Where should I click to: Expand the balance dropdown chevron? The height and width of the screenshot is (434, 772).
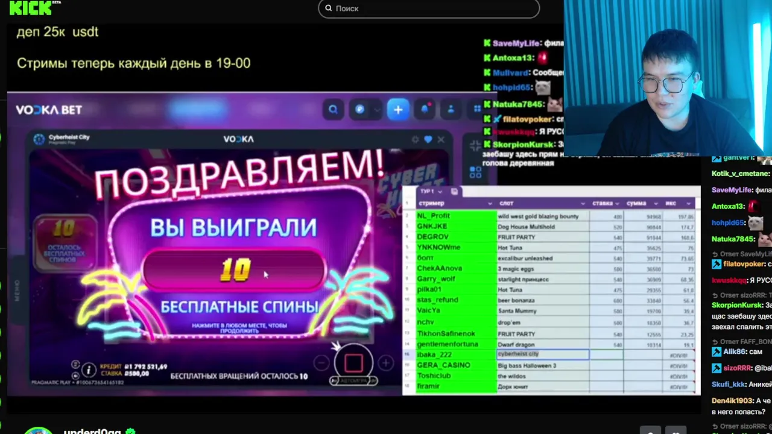[377, 110]
